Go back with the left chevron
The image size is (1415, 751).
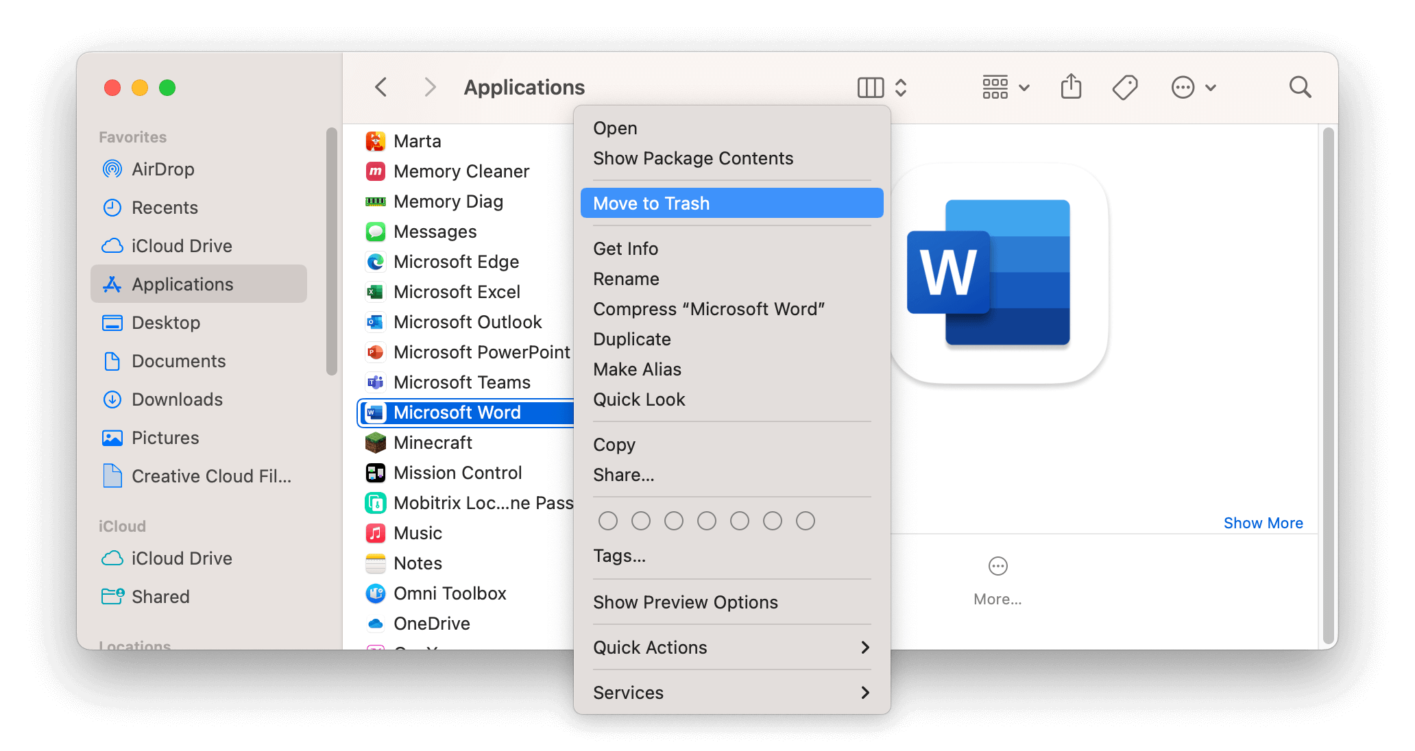click(x=381, y=88)
